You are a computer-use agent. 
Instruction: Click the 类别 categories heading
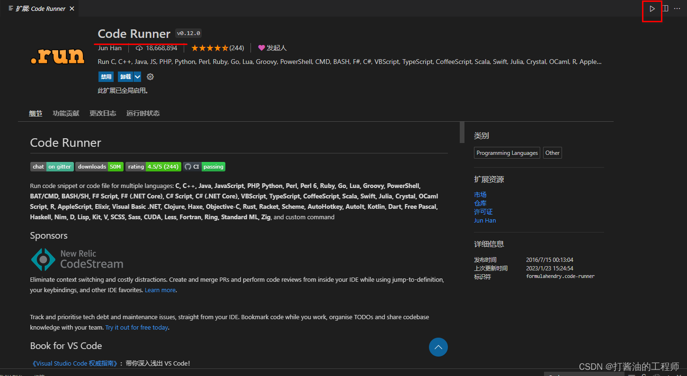tap(482, 135)
